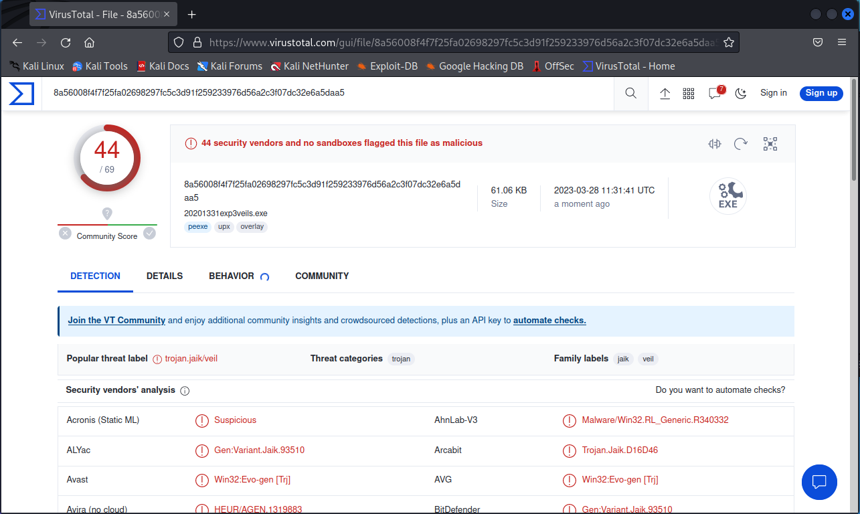Click the peexe tag

[198, 227]
